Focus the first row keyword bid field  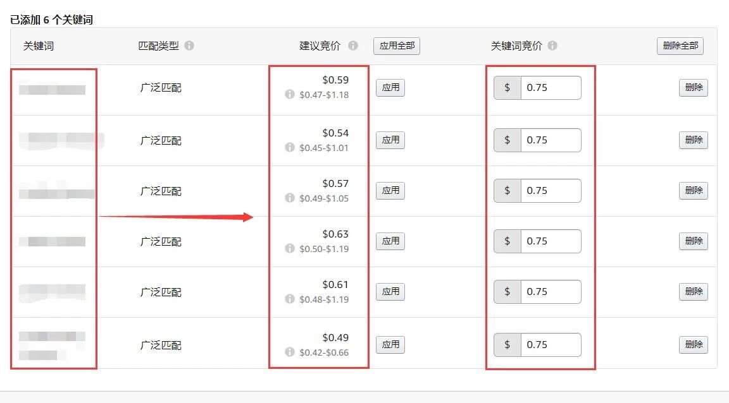coord(550,88)
